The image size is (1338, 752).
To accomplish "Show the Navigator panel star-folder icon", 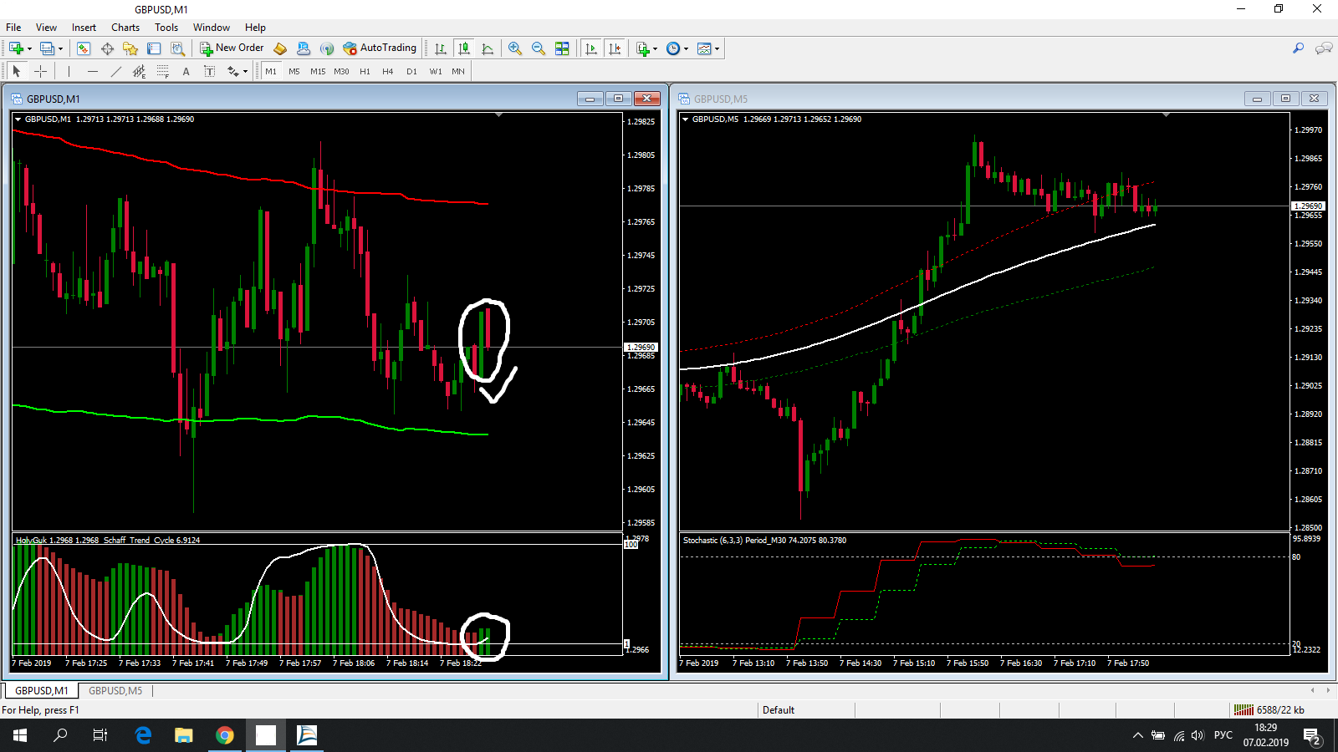I will [x=130, y=48].
